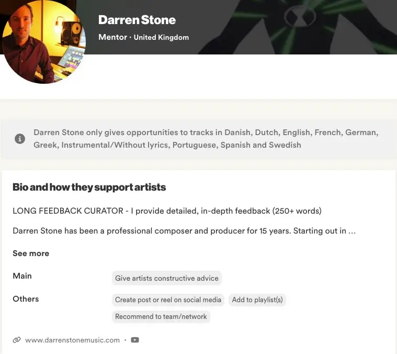Open the YouTube icon link

[135, 340]
